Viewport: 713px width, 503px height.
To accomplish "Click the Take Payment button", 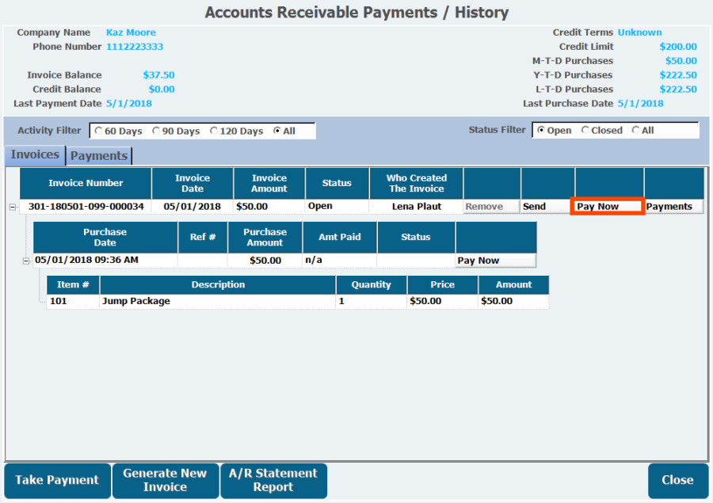I will pos(57,480).
